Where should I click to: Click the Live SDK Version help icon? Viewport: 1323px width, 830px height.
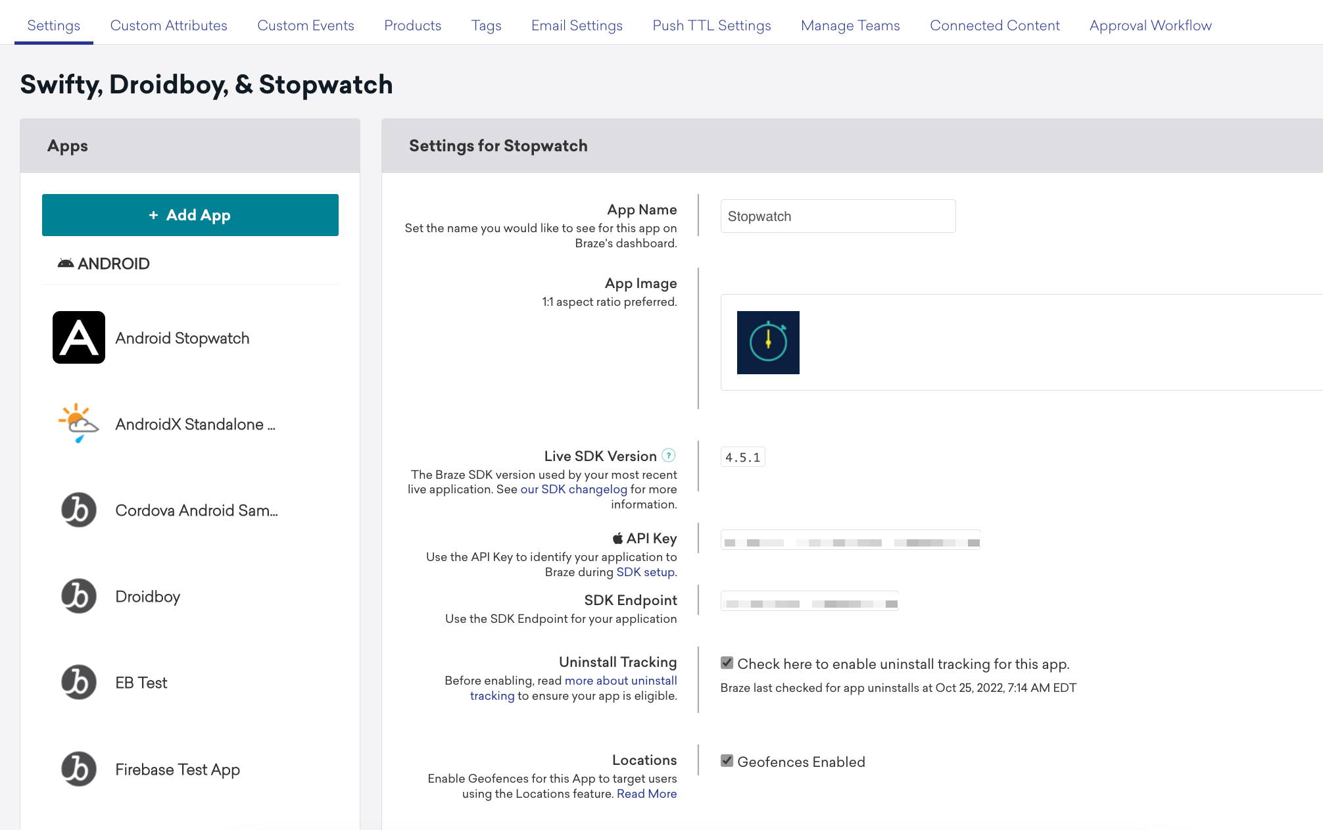pyautogui.click(x=669, y=455)
